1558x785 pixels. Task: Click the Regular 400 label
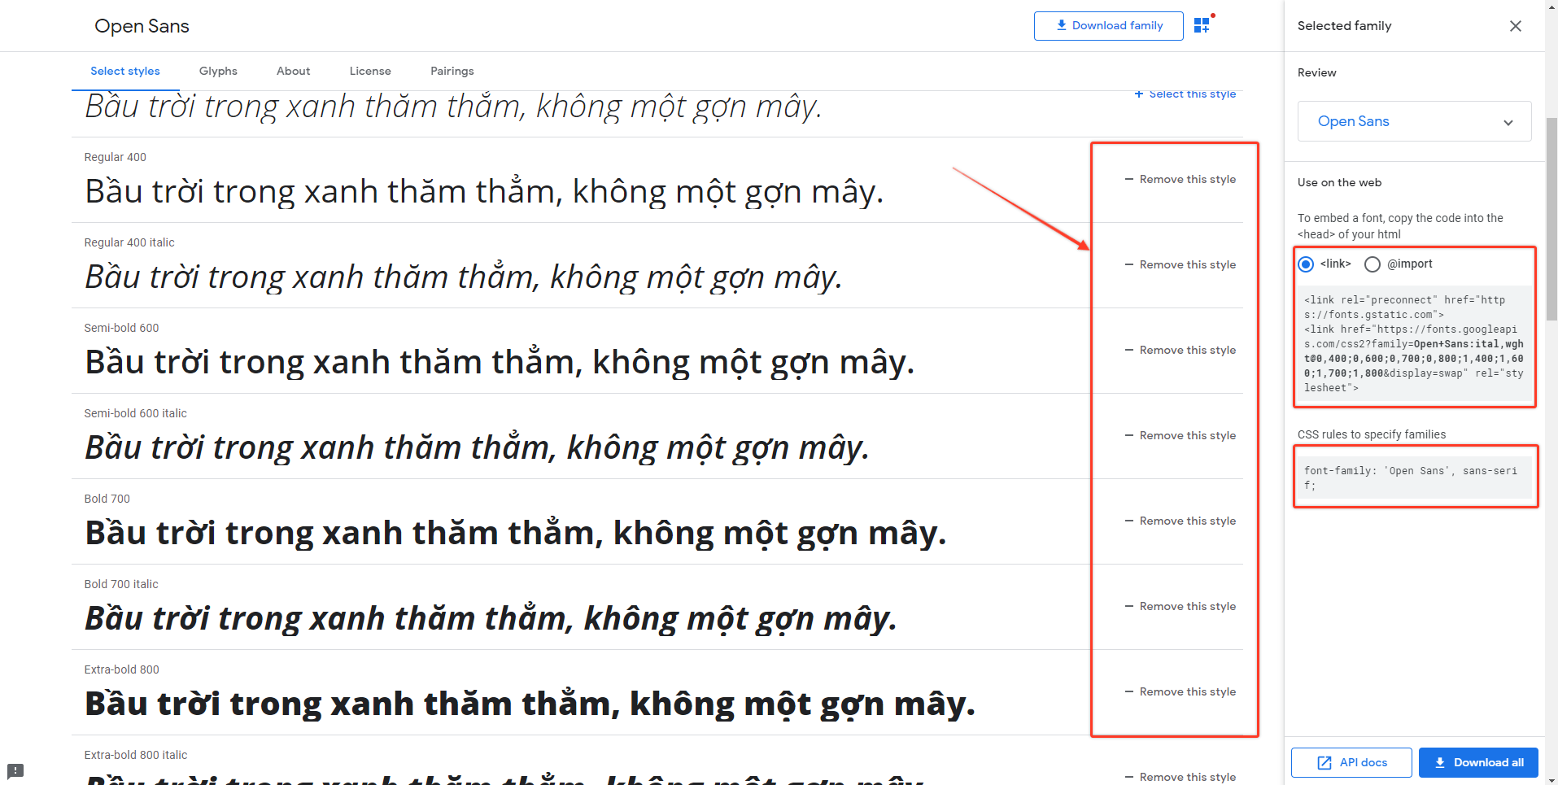(x=116, y=157)
